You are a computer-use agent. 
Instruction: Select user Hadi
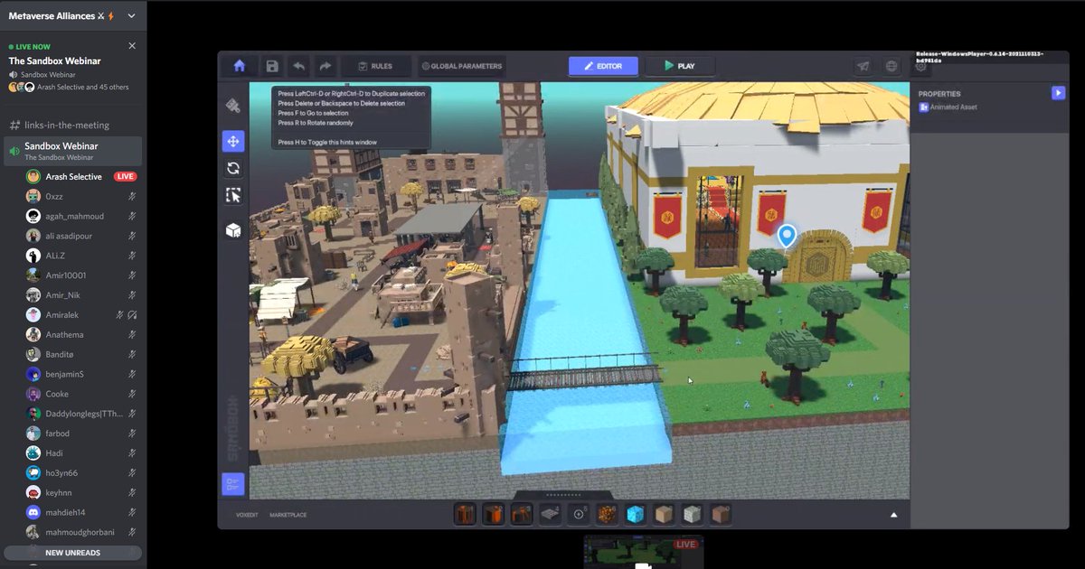tap(80, 453)
